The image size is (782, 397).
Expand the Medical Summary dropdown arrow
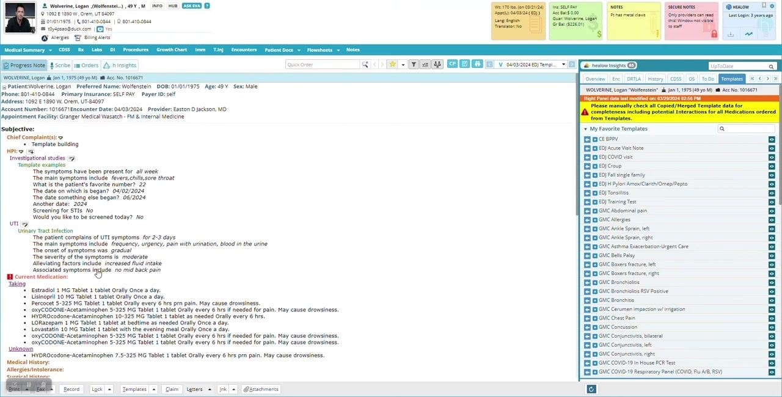click(49, 50)
